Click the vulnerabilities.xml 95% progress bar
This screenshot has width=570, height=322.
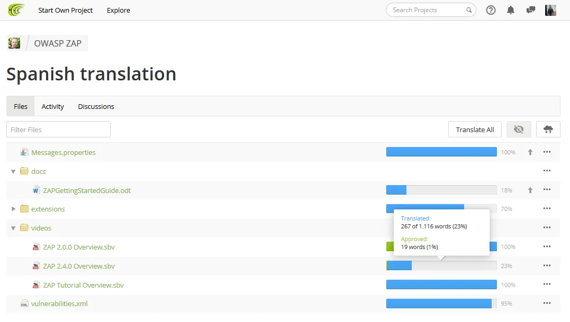click(441, 303)
